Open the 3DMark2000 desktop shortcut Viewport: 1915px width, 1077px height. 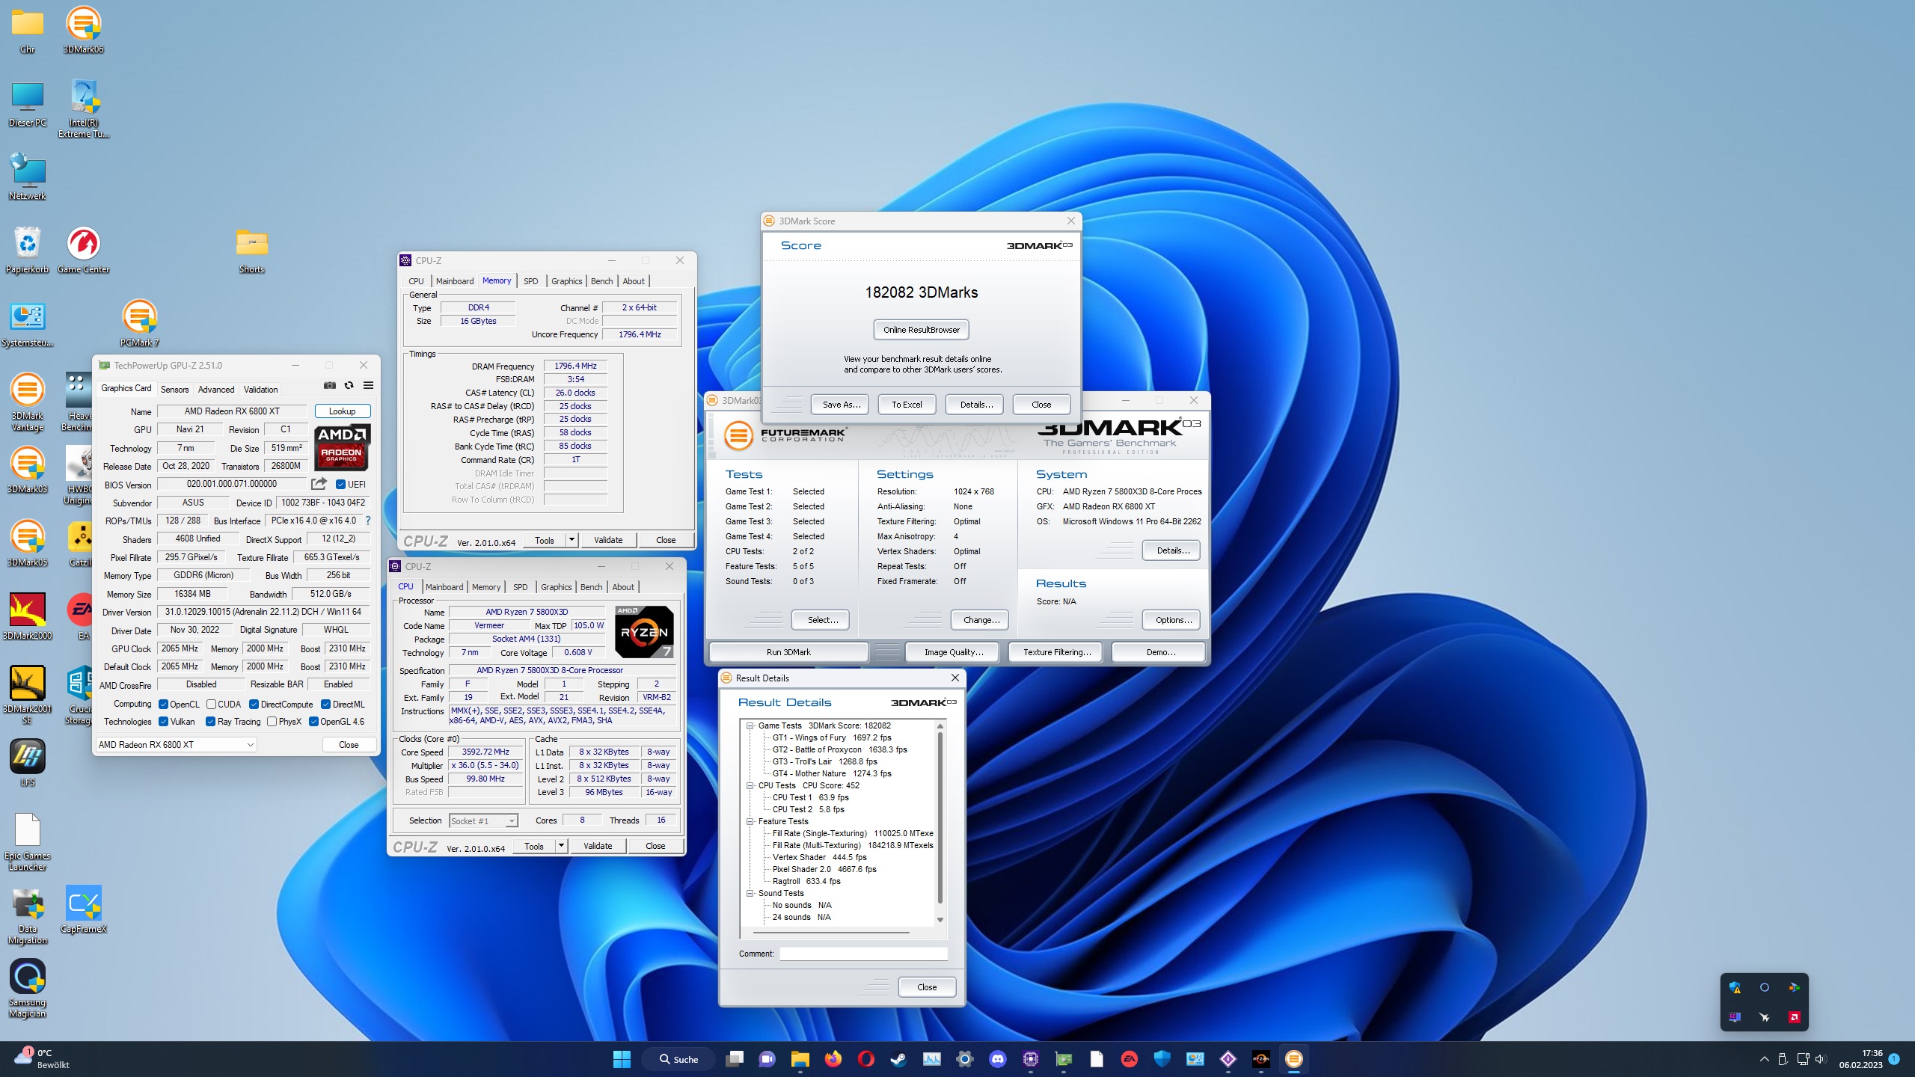[28, 616]
